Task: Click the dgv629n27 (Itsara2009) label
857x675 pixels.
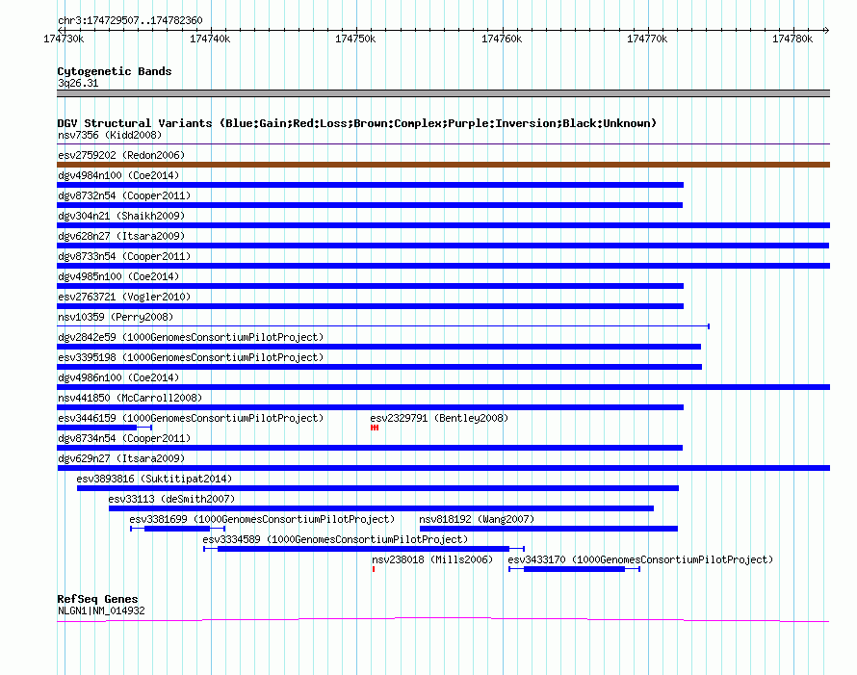Action: click(121, 458)
